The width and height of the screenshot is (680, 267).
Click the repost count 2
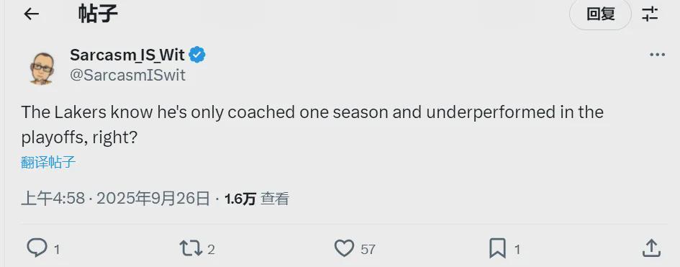point(211,250)
